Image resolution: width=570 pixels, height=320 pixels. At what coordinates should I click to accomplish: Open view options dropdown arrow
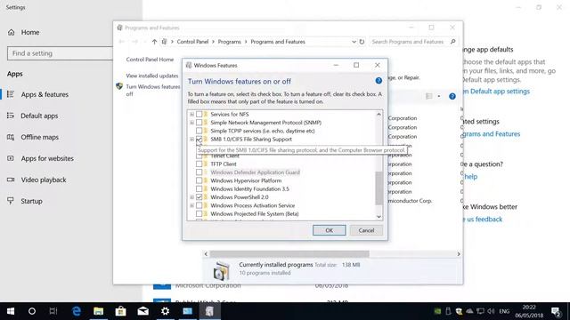click(x=439, y=96)
